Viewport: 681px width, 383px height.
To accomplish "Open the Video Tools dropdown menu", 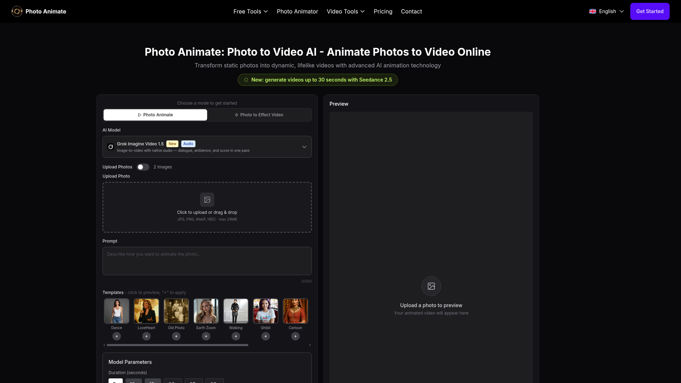I will [345, 11].
